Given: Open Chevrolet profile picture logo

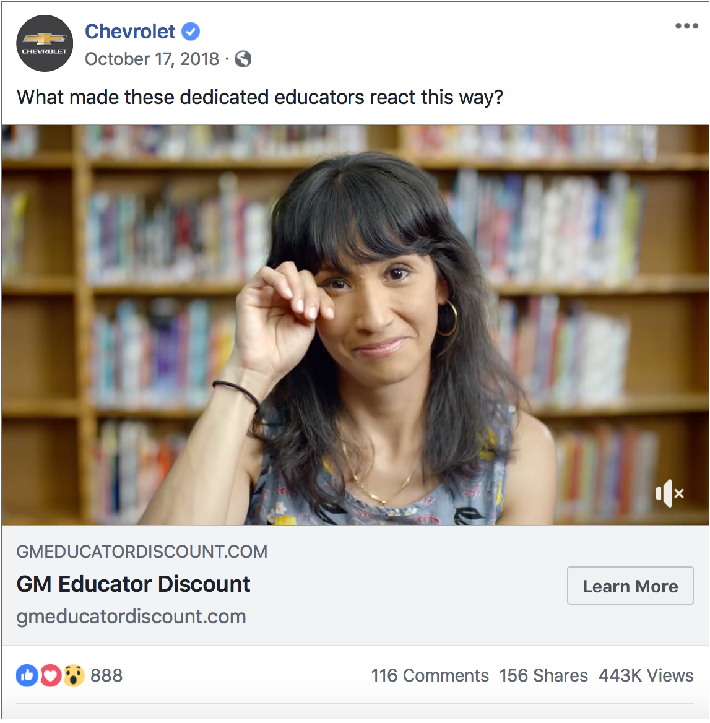Looking at the screenshot, I should [x=45, y=43].
